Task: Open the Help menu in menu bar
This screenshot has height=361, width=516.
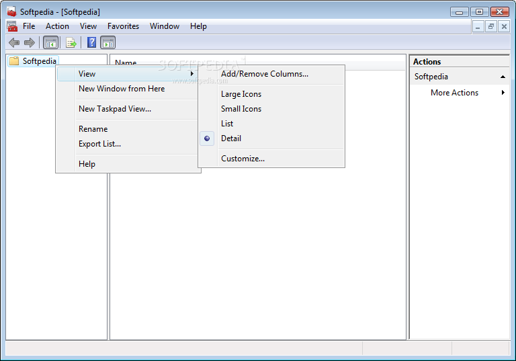Action: (x=198, y=26)
